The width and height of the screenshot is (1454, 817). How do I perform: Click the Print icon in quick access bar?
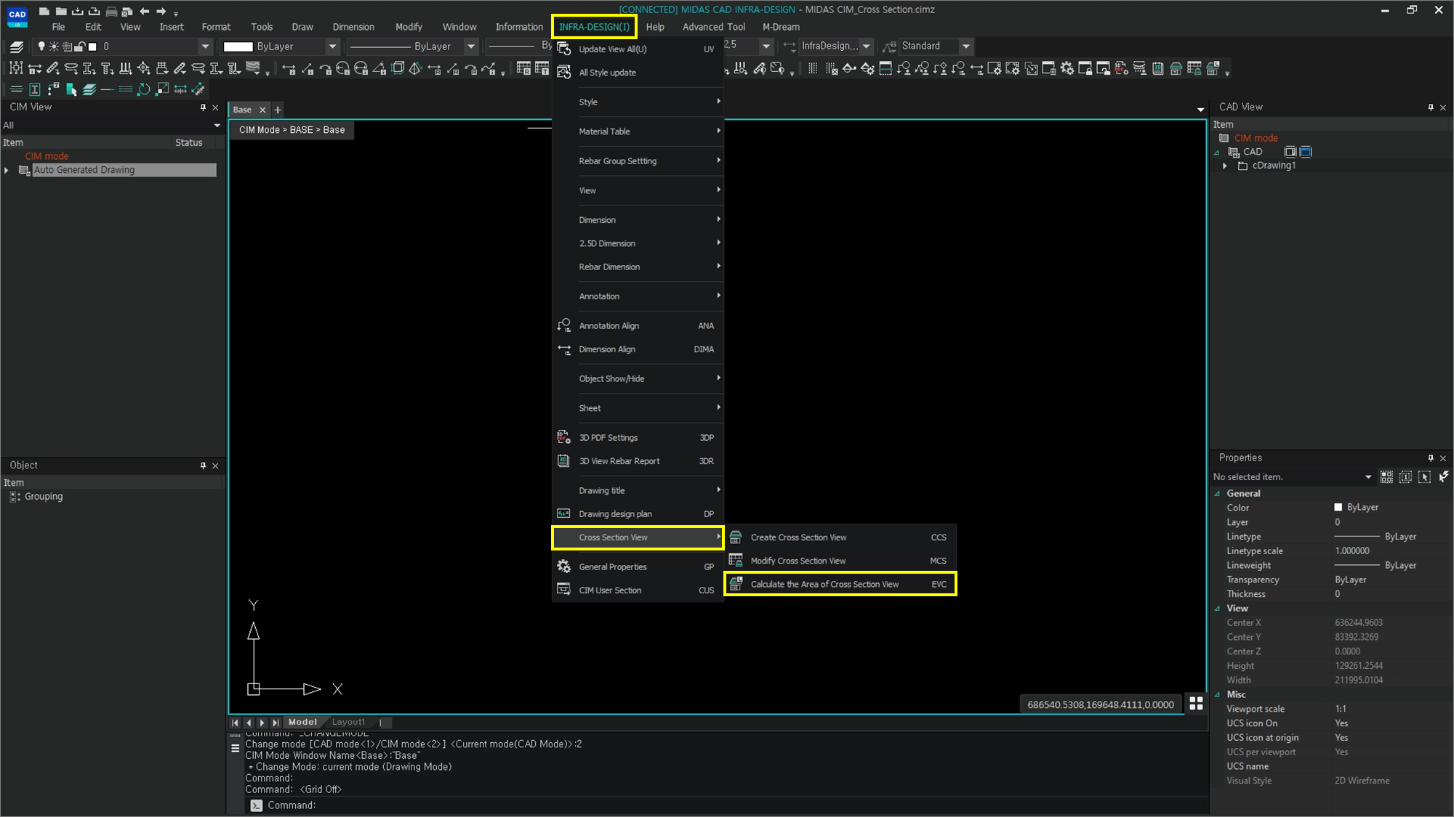click(111, 11)
